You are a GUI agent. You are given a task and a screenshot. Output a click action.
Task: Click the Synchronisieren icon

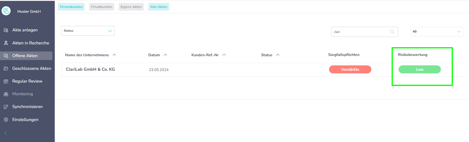pos(6,107)
